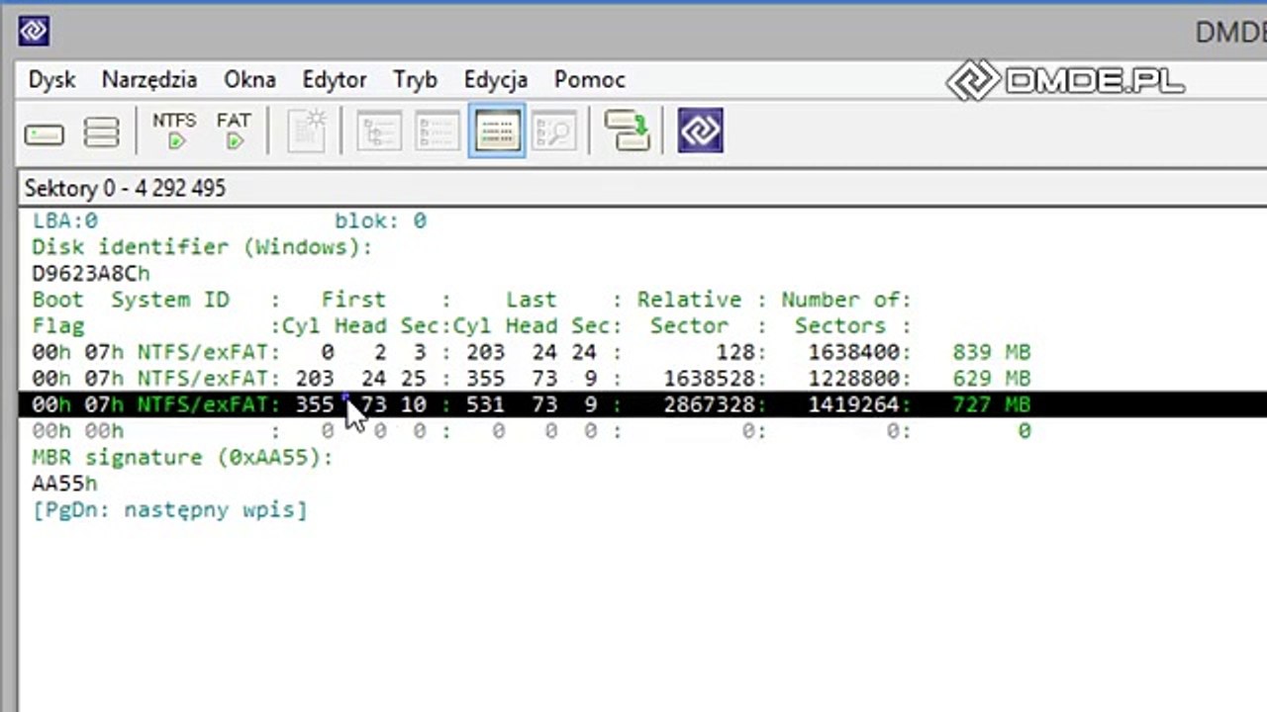Viewport: 1267px width, 712px height.
Task: Click the 'MBR signature (0xAA55):' label
Action: pos(182,458)
